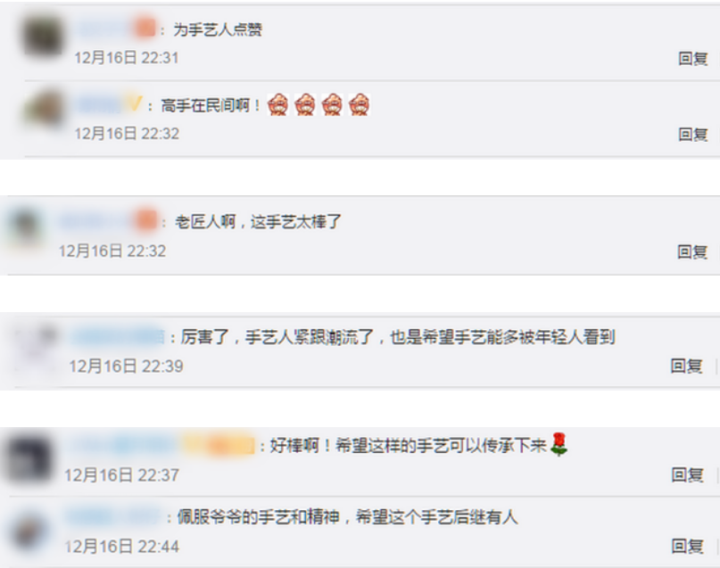This screenshot has width=720, height=568.
Task: Open avatar of the 老匠人啊 commenter
Action: click(x=25, y=228)
